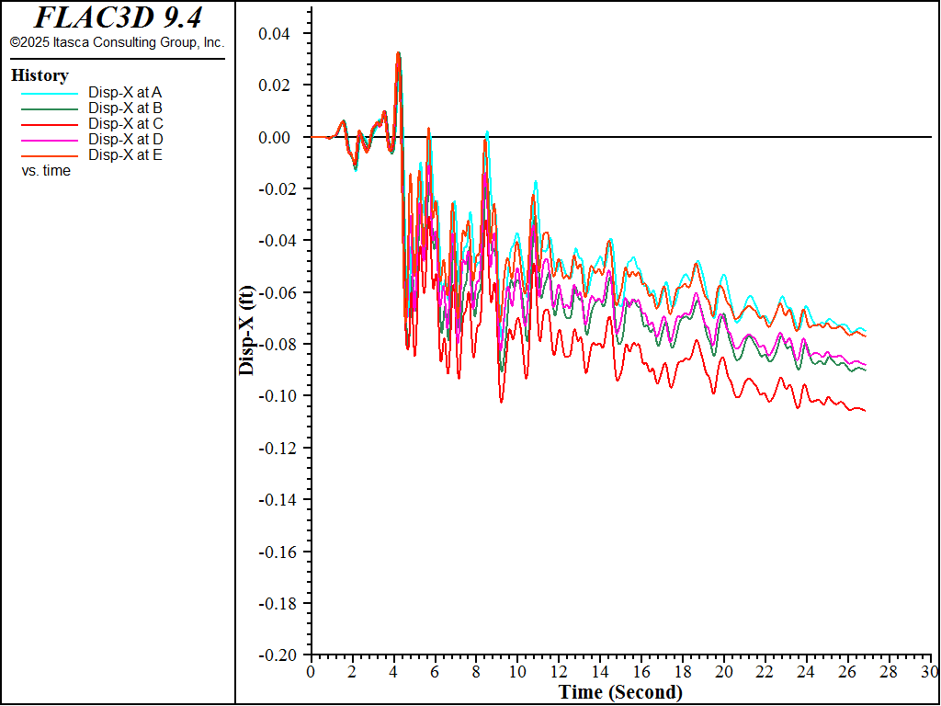Select the 'Disp-X at C' legend label
941x706 pixels.
125,123
